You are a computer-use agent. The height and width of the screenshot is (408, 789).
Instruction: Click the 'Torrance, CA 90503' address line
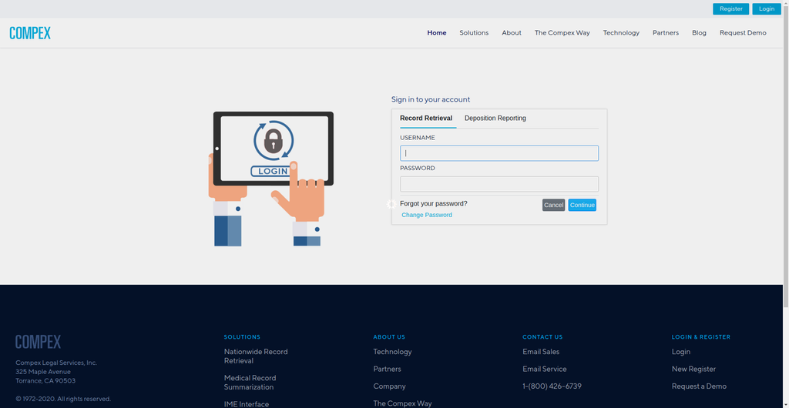pos(45,381)
